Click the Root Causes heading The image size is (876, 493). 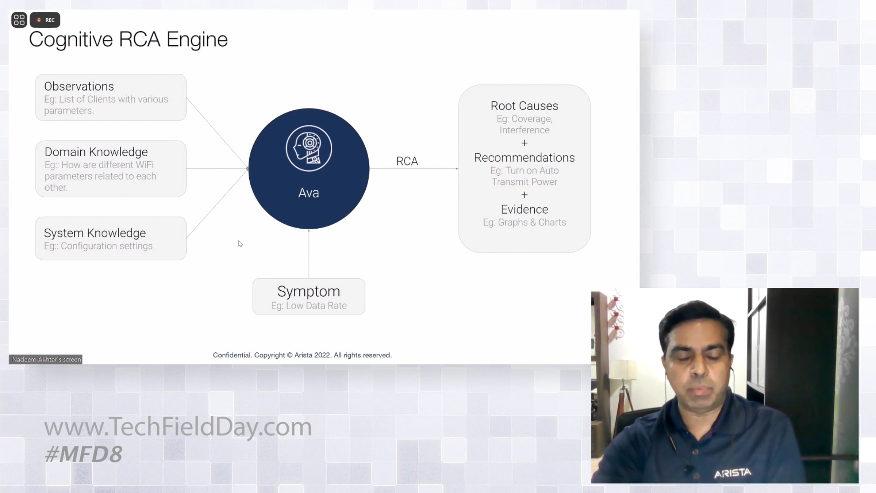(x=524, y=106)
